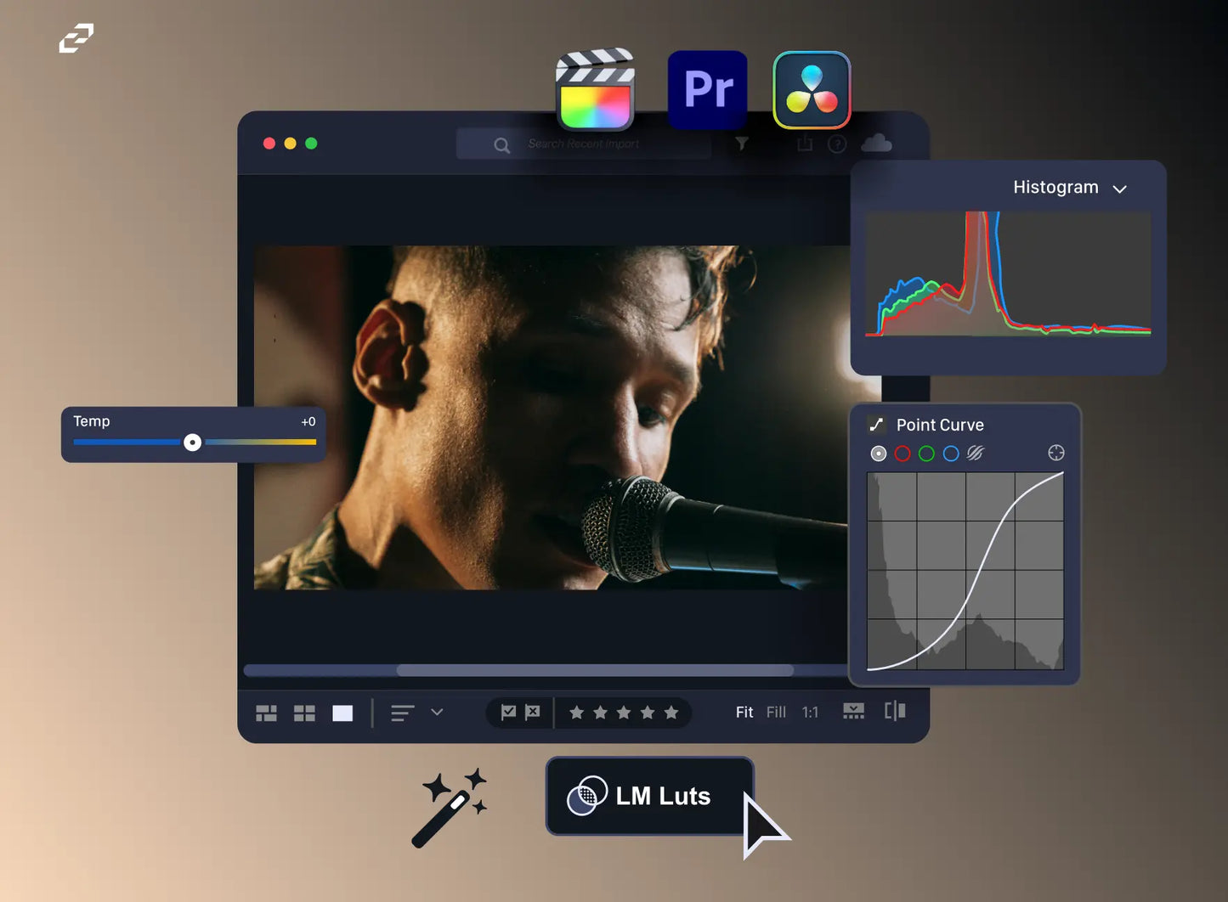Click the before/after compare view icon

pos(895,711)
